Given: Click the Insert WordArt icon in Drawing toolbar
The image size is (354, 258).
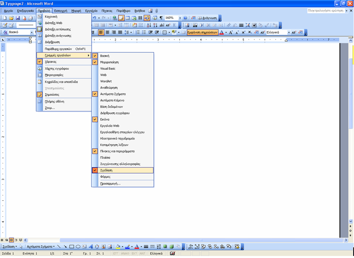Looking at the screenshot, I should [91, 247].
